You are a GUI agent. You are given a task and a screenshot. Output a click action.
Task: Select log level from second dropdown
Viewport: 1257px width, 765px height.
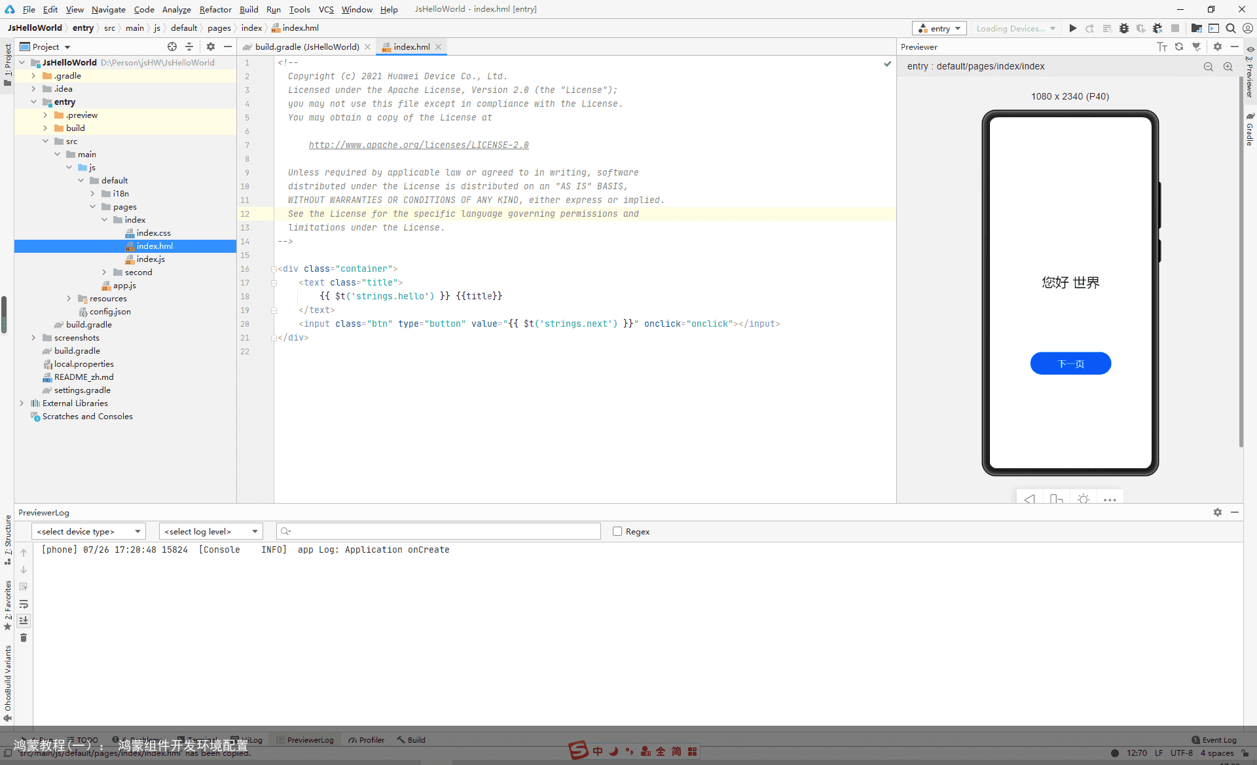coord(208,532)
